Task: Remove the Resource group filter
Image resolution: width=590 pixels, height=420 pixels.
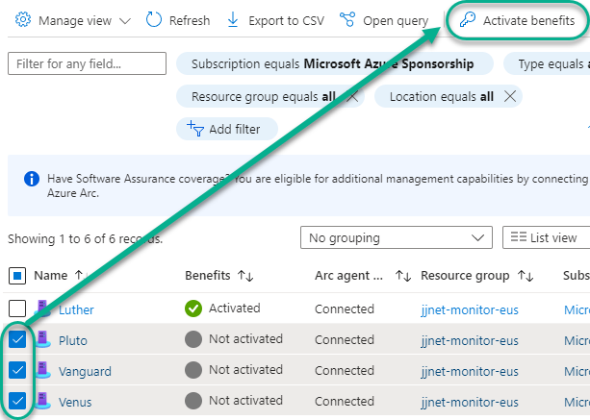Action: 351,96
